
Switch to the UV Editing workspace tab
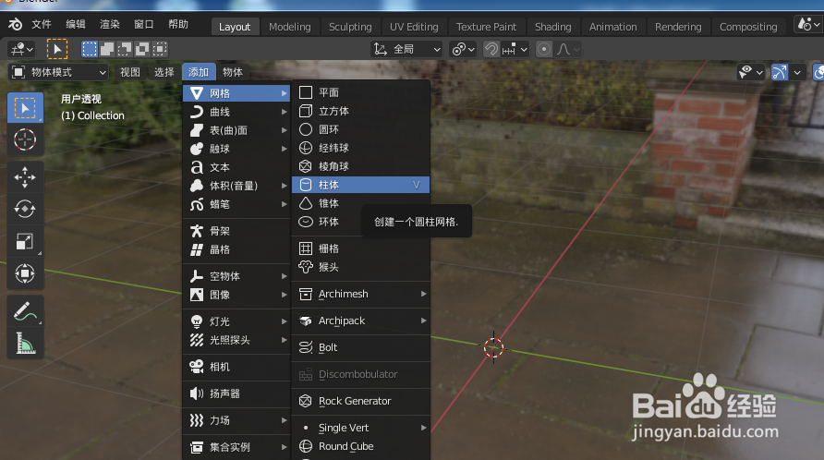414,27
